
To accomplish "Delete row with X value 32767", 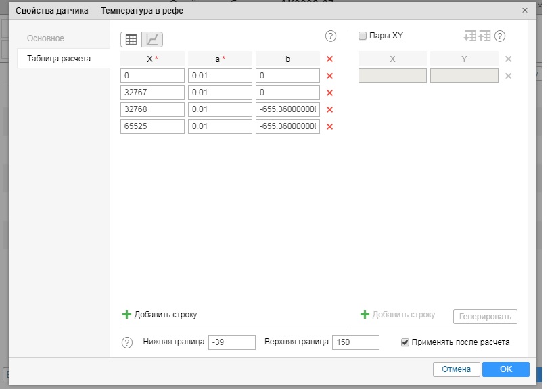I will [x=330, y=93].
